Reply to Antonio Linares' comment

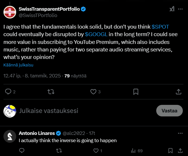coord(22,151)
